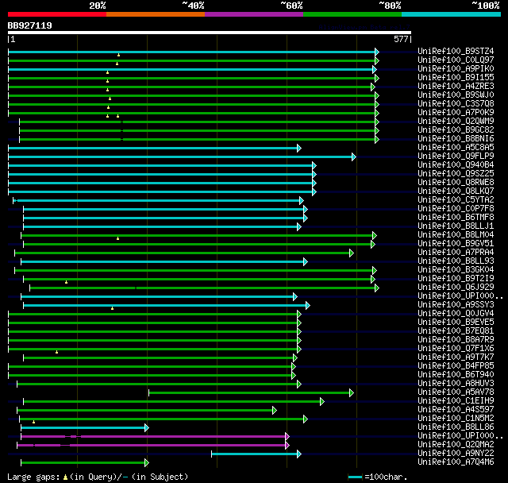
Task: Click the UniRef100_B9I155 label
Action: pyautogui.click(x=456, y=78)
